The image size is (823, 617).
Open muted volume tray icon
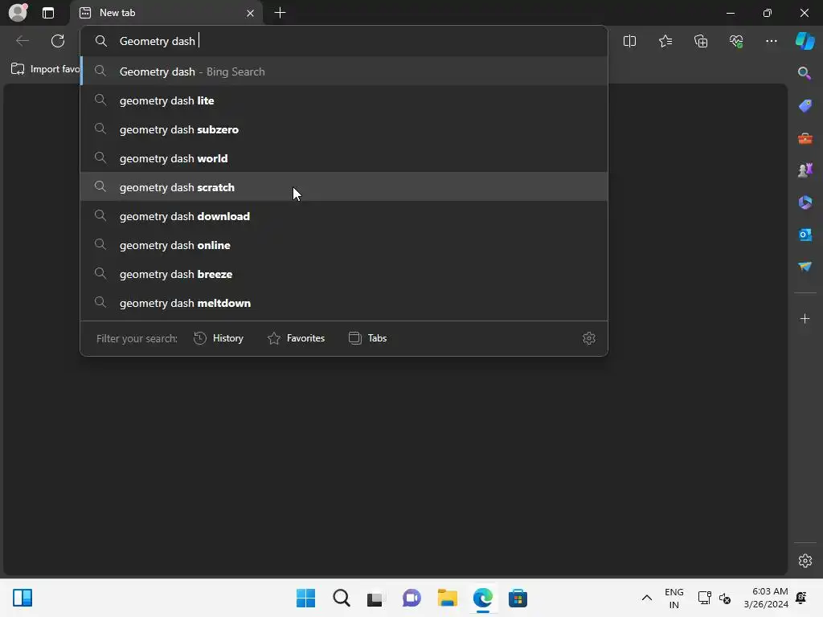(x=725, y=598)
